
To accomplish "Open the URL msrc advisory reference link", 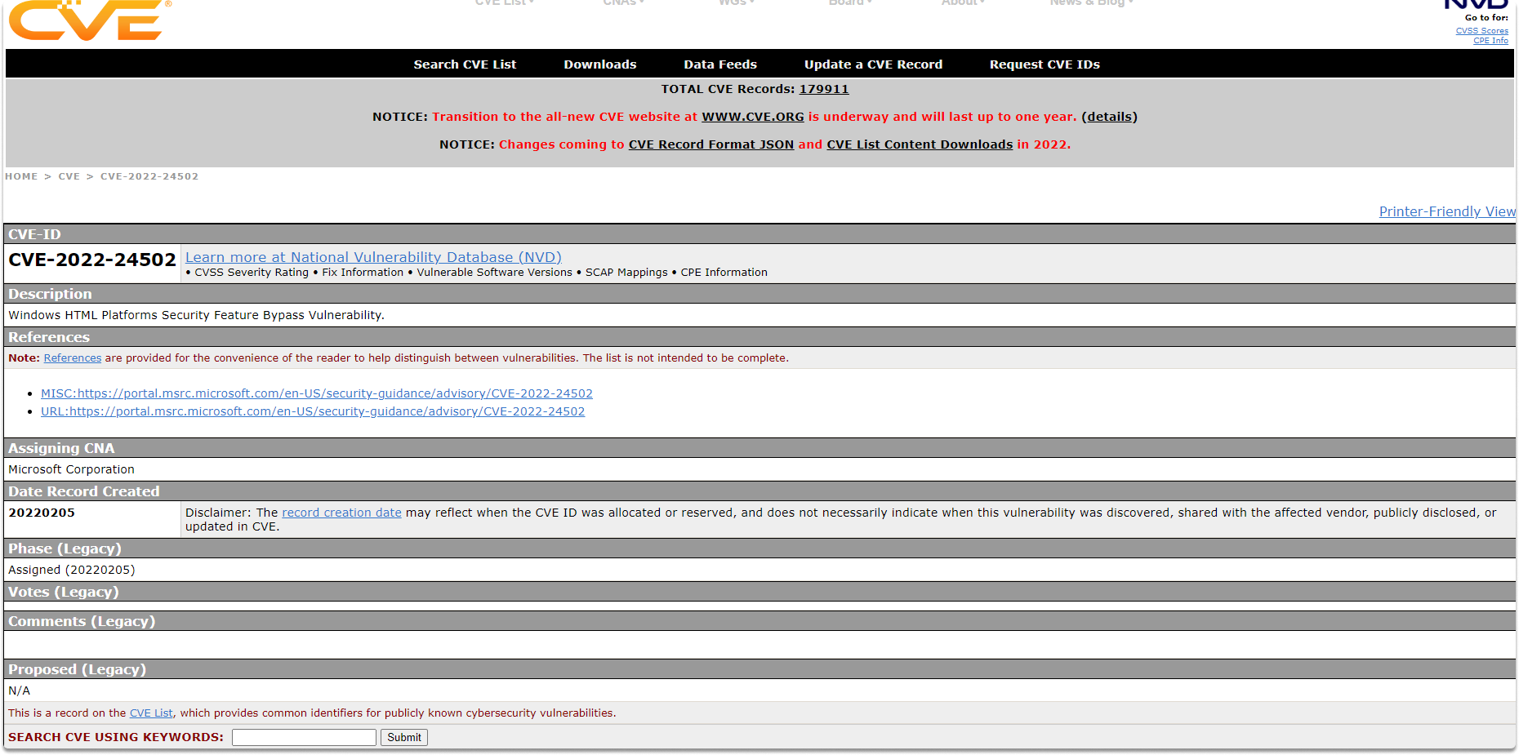I will 313,411.
